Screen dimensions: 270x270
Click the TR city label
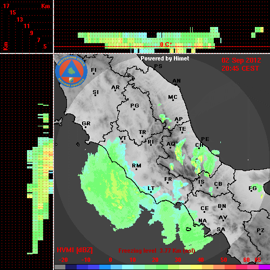pyautogui.click(x=142, y=132)
